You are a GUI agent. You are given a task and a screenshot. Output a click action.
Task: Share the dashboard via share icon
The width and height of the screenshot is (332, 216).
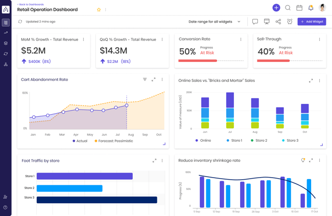[278, 21]
